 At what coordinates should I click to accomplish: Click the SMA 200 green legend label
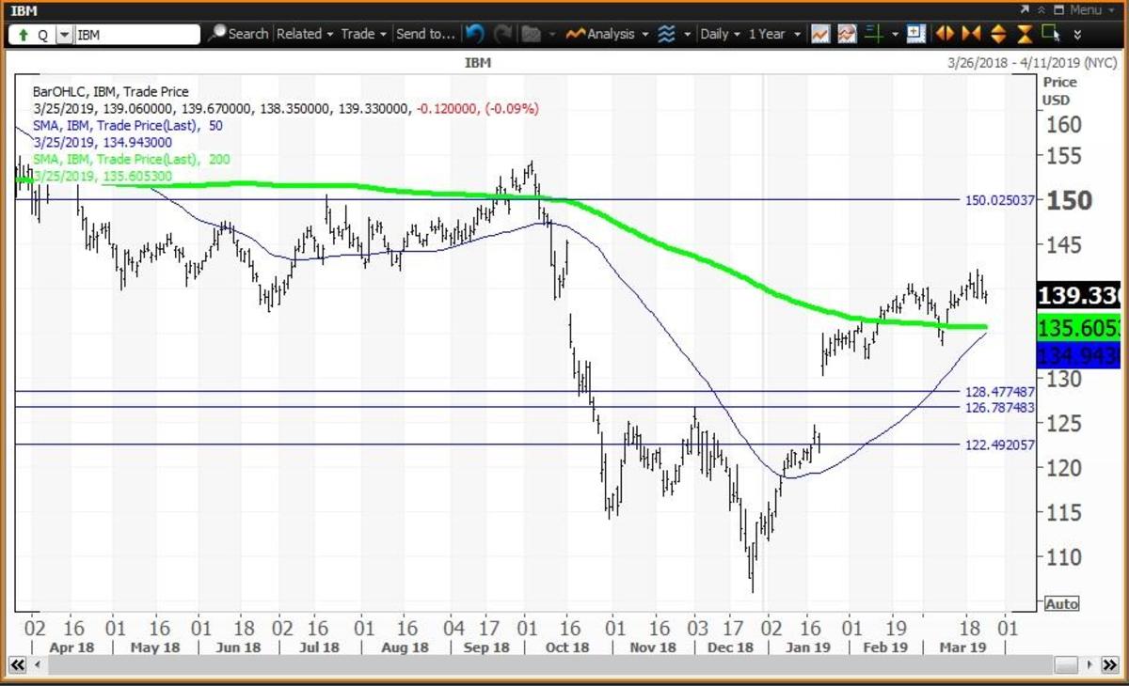pyautogui.click(x=132, y=160)
